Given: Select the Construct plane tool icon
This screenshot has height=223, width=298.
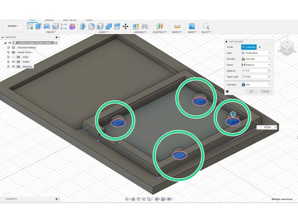Looking at the screenshot, I should tap(160, 26).
